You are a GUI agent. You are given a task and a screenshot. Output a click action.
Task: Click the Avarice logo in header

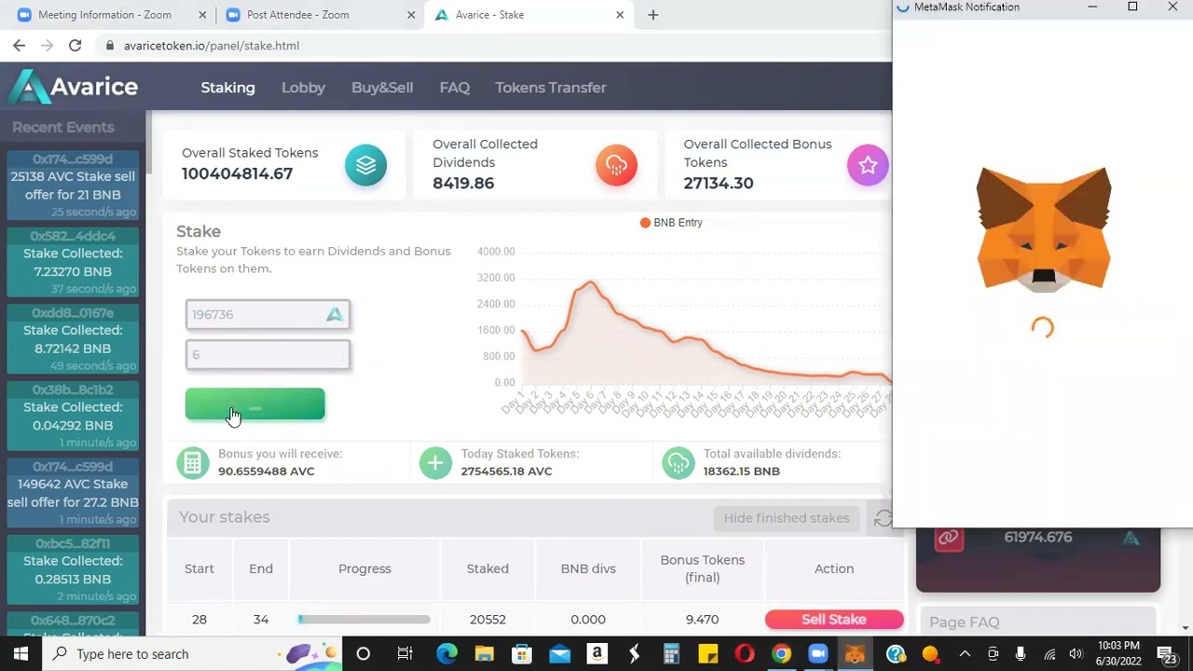point(75,88)
